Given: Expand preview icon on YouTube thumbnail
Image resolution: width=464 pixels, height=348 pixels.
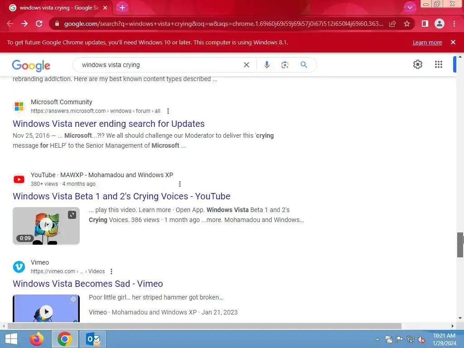Looking at the screenshot, I should pyautogui.click(x=72, y=214).
